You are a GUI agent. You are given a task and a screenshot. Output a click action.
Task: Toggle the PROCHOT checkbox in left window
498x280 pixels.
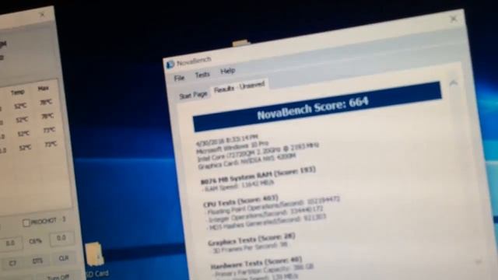26,223
